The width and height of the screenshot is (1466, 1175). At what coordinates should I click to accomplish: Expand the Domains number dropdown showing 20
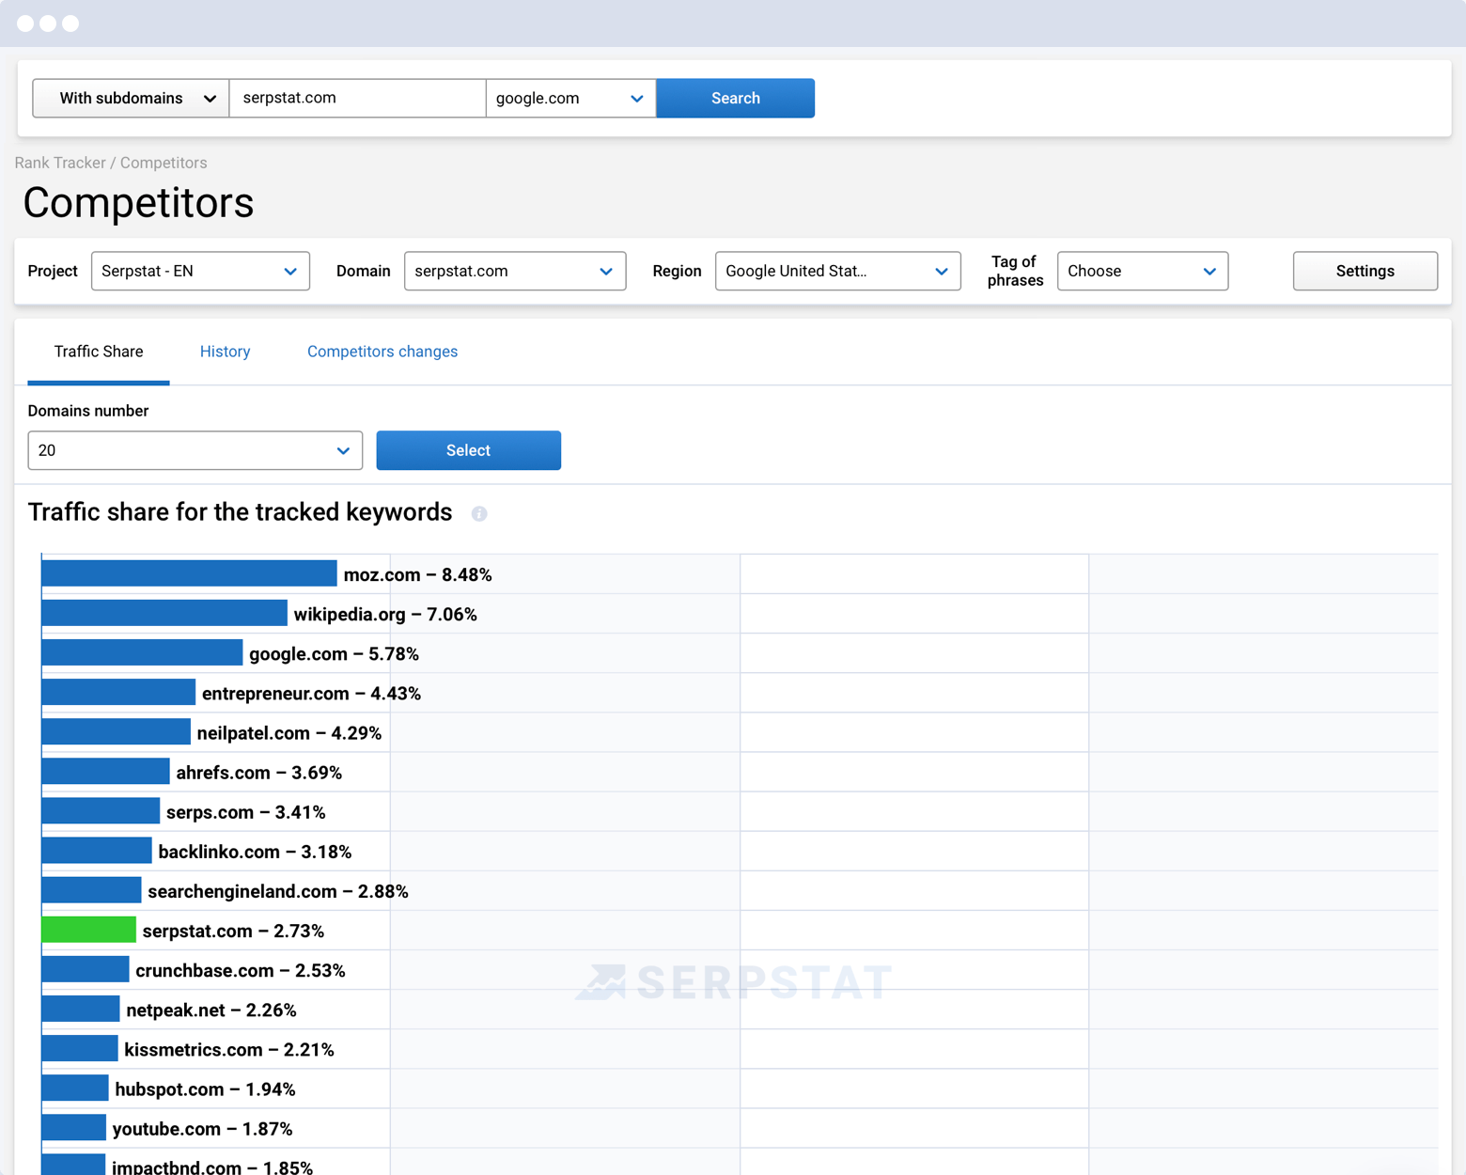tap(195, 450)
